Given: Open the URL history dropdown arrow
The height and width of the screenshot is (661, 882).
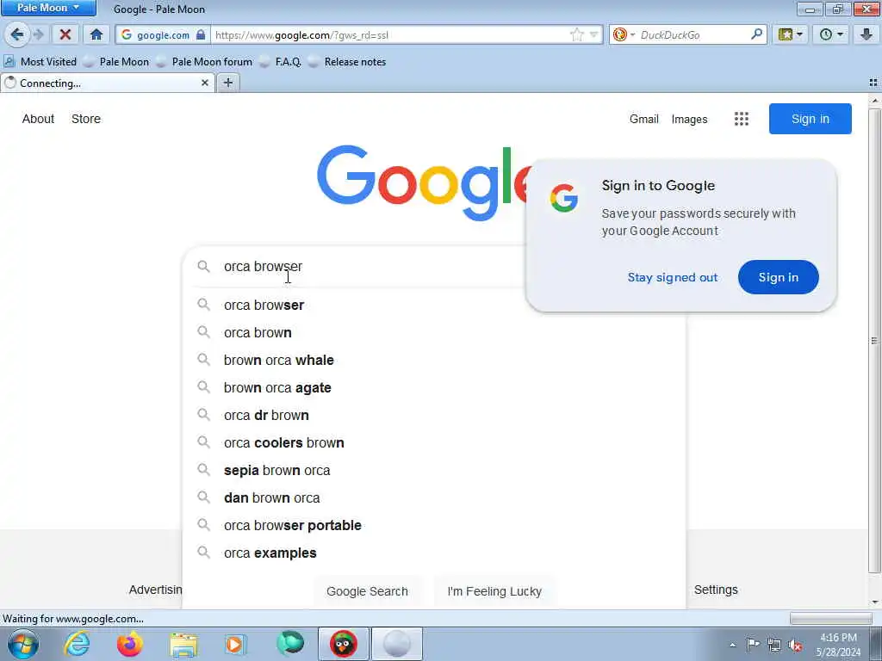Looking at the screenshot, I should click(593, 34).
